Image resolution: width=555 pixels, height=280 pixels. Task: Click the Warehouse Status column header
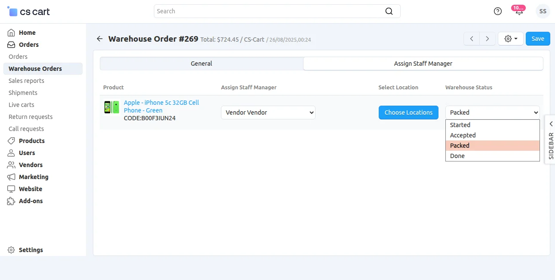pos(469,87)
